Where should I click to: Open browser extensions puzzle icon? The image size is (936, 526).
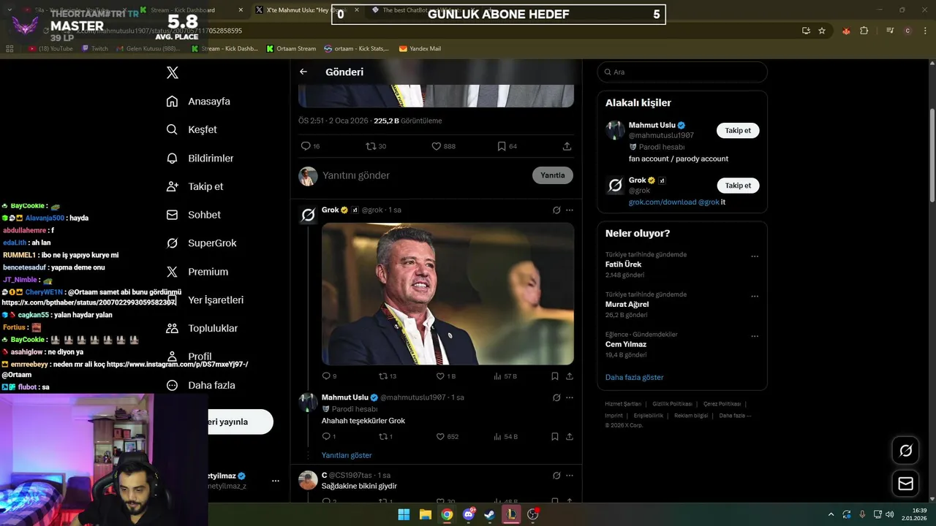(x=864, y=31)
